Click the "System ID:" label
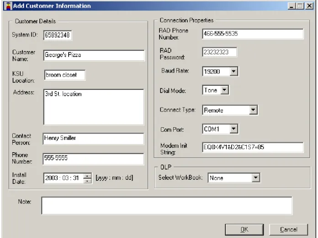 (x=25, y=35)
